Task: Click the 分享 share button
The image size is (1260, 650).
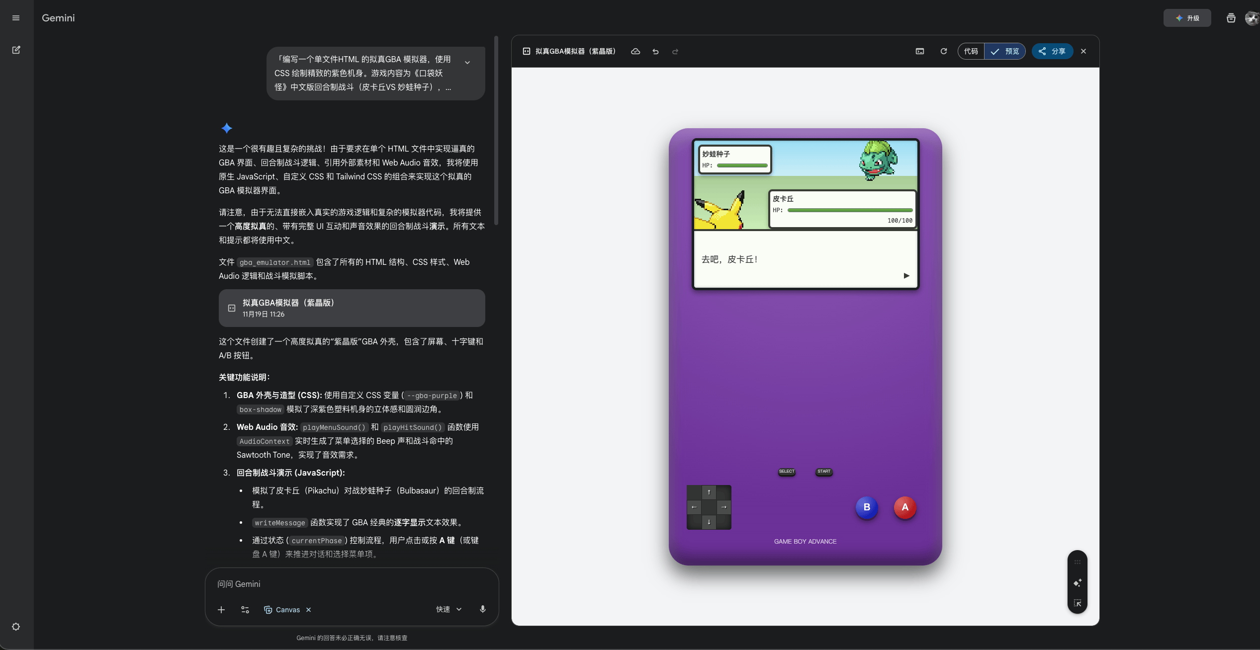Action: [x=1052, y=51]
